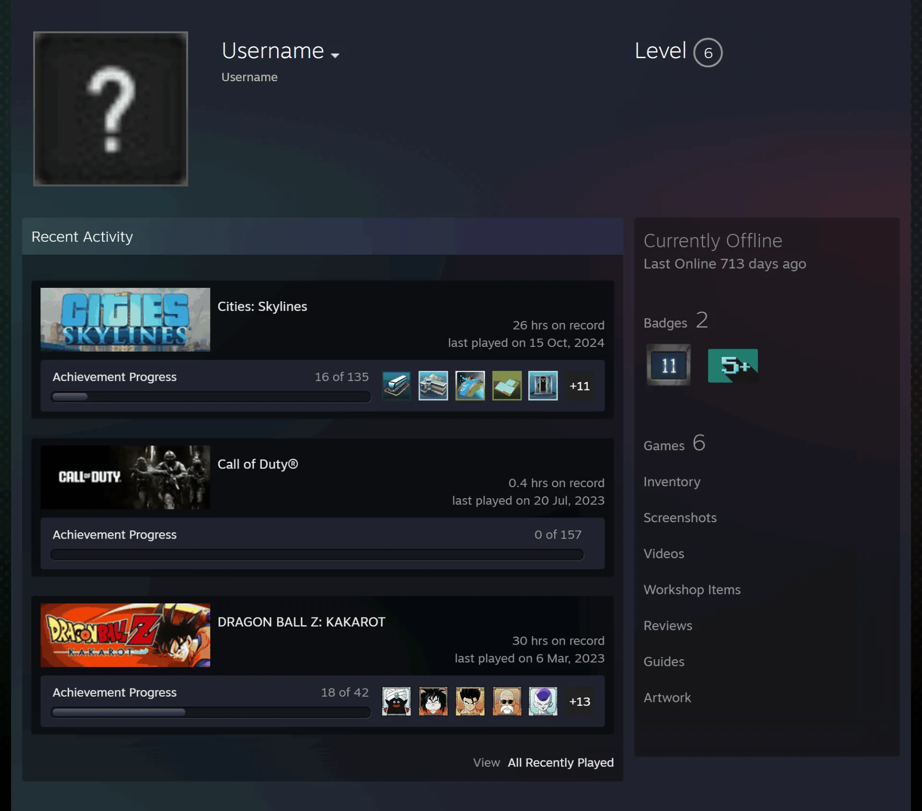Click the bus achievement icon in Cities: Skylines

click(396, 385)
